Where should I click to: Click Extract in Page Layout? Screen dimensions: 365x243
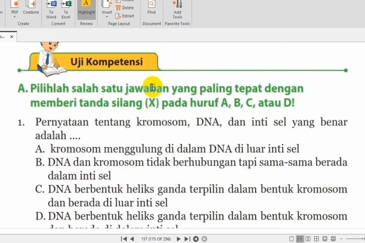tap(125, 16)
